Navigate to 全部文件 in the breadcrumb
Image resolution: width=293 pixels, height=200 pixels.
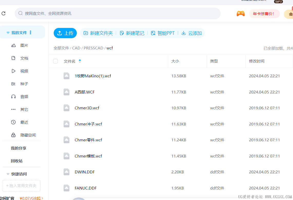click(x=61, y=48)
